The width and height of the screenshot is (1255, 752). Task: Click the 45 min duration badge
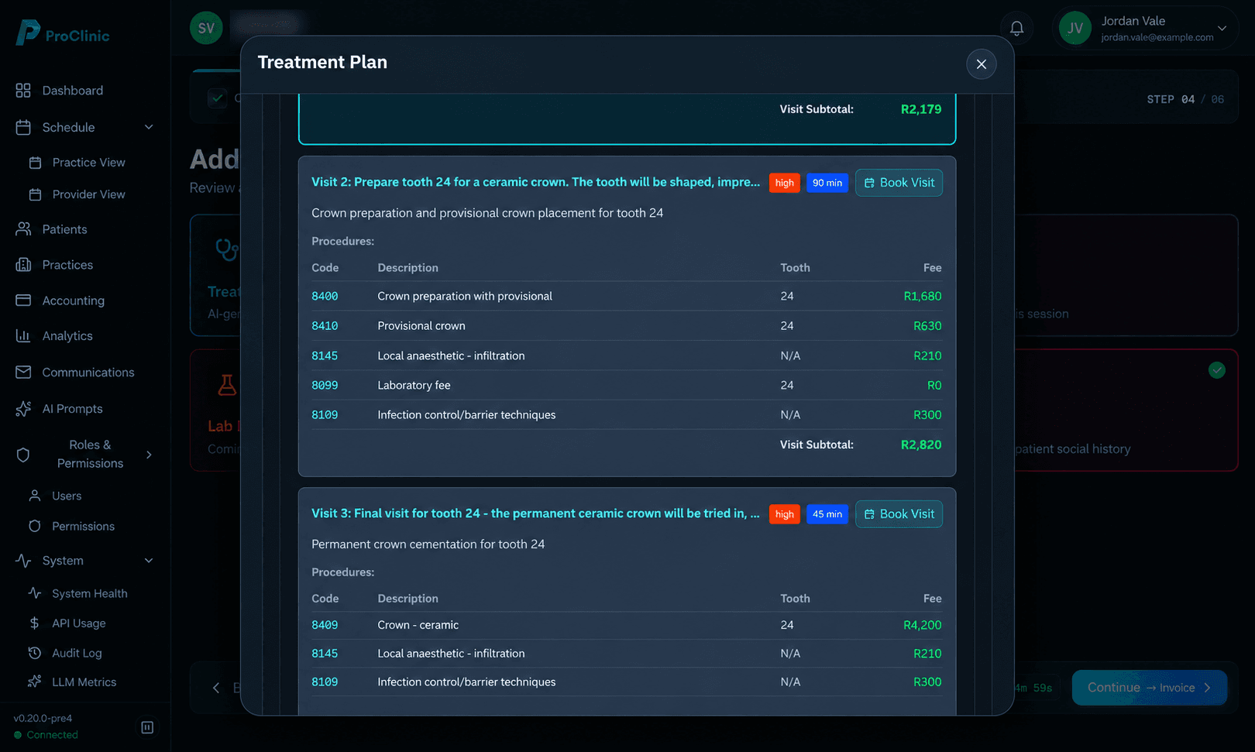[827, 514]
